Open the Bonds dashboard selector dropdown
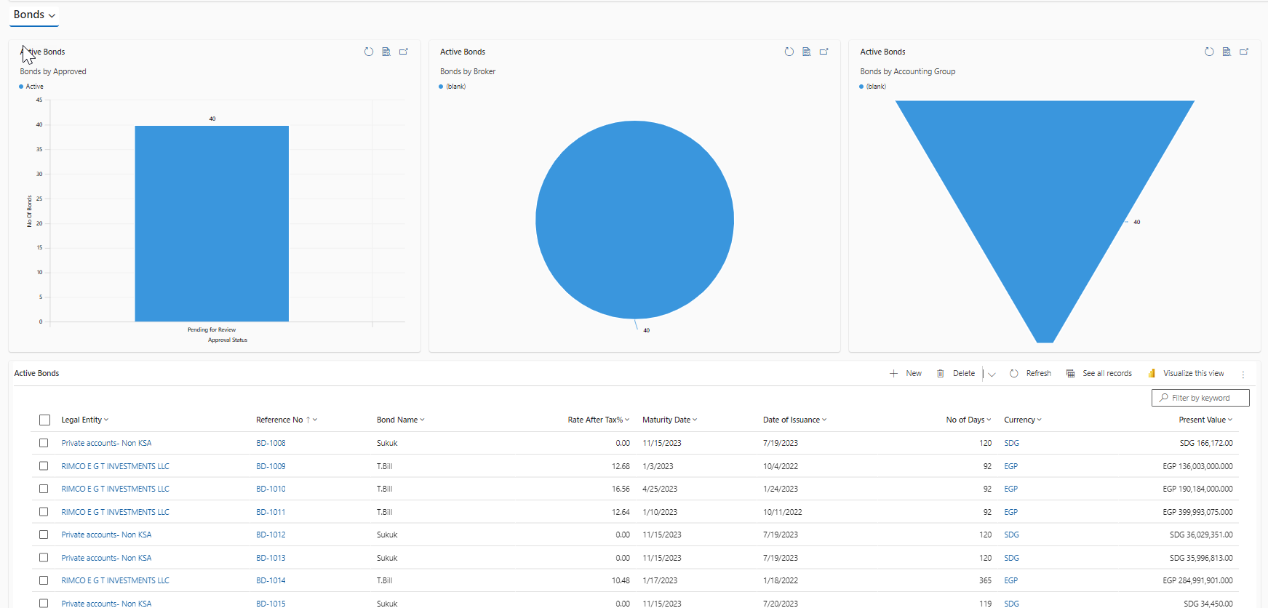The width and height of the screenshot is (1268, 608). [34, 15]
